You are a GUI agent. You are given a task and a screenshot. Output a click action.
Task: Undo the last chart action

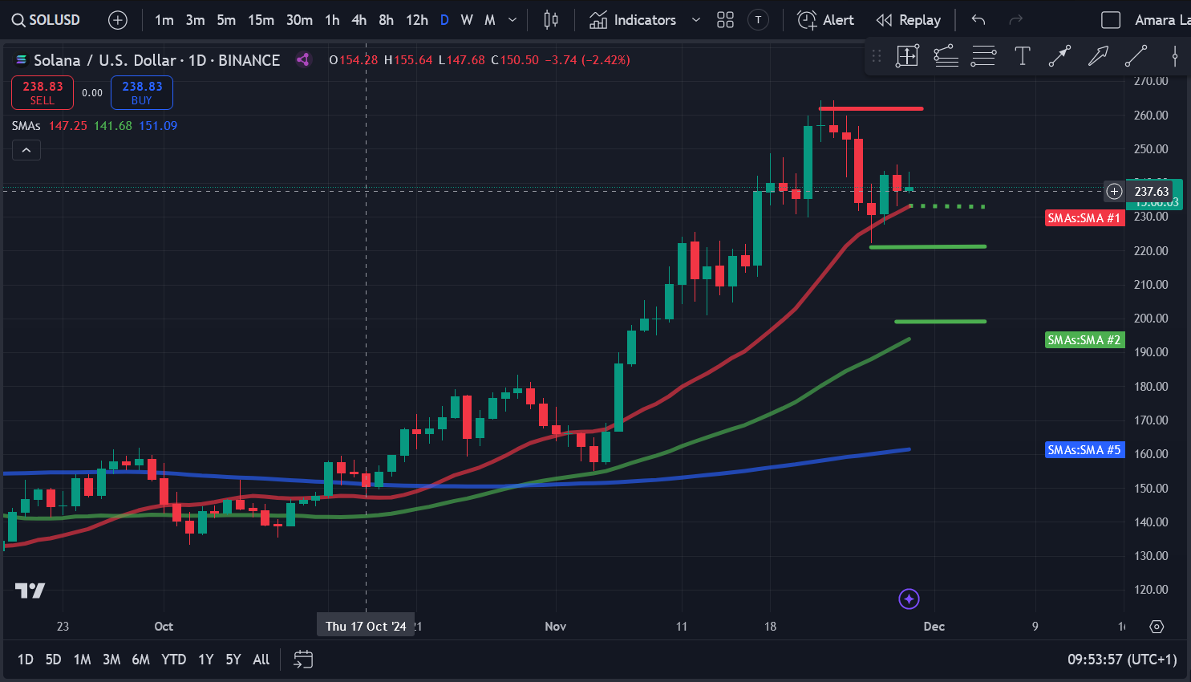[978, 20]
